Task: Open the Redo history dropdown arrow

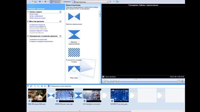Action: coord(48,2)
